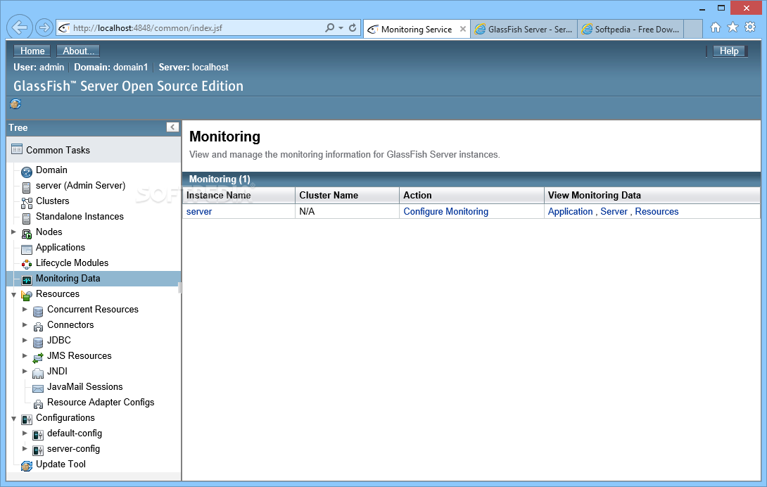767x487 pixels.
Task: Expand Concurrent Resources node
Action: tap(25, 310)
